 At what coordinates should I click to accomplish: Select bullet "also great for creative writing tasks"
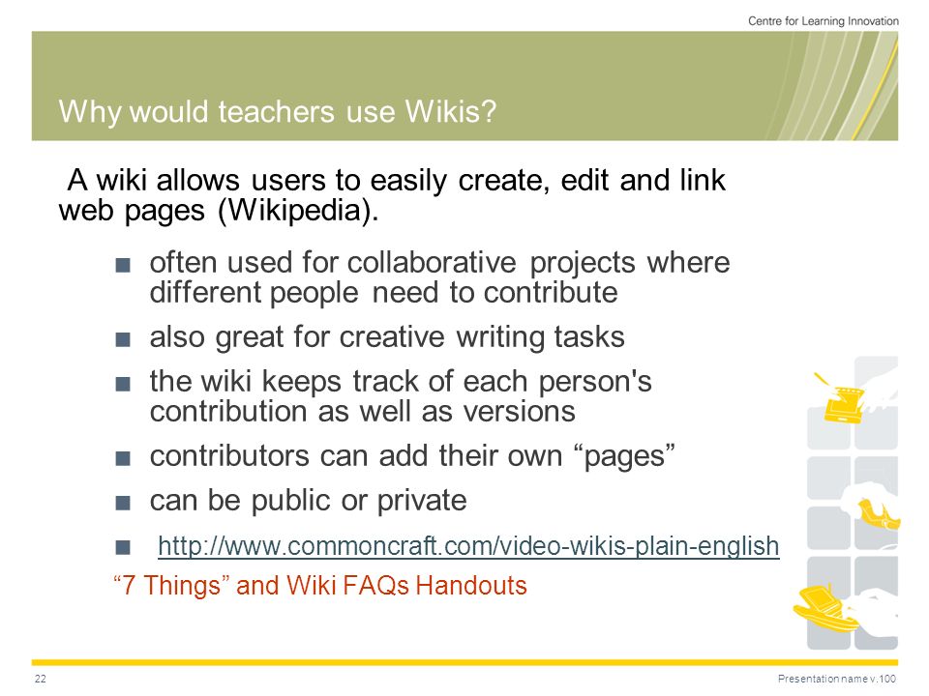click(387, 336)
